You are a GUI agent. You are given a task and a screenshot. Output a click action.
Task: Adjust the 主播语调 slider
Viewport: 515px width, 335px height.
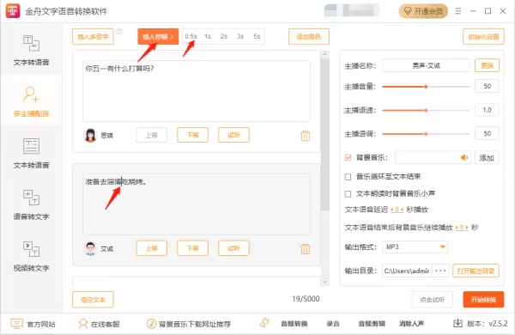tap(426, 134)
